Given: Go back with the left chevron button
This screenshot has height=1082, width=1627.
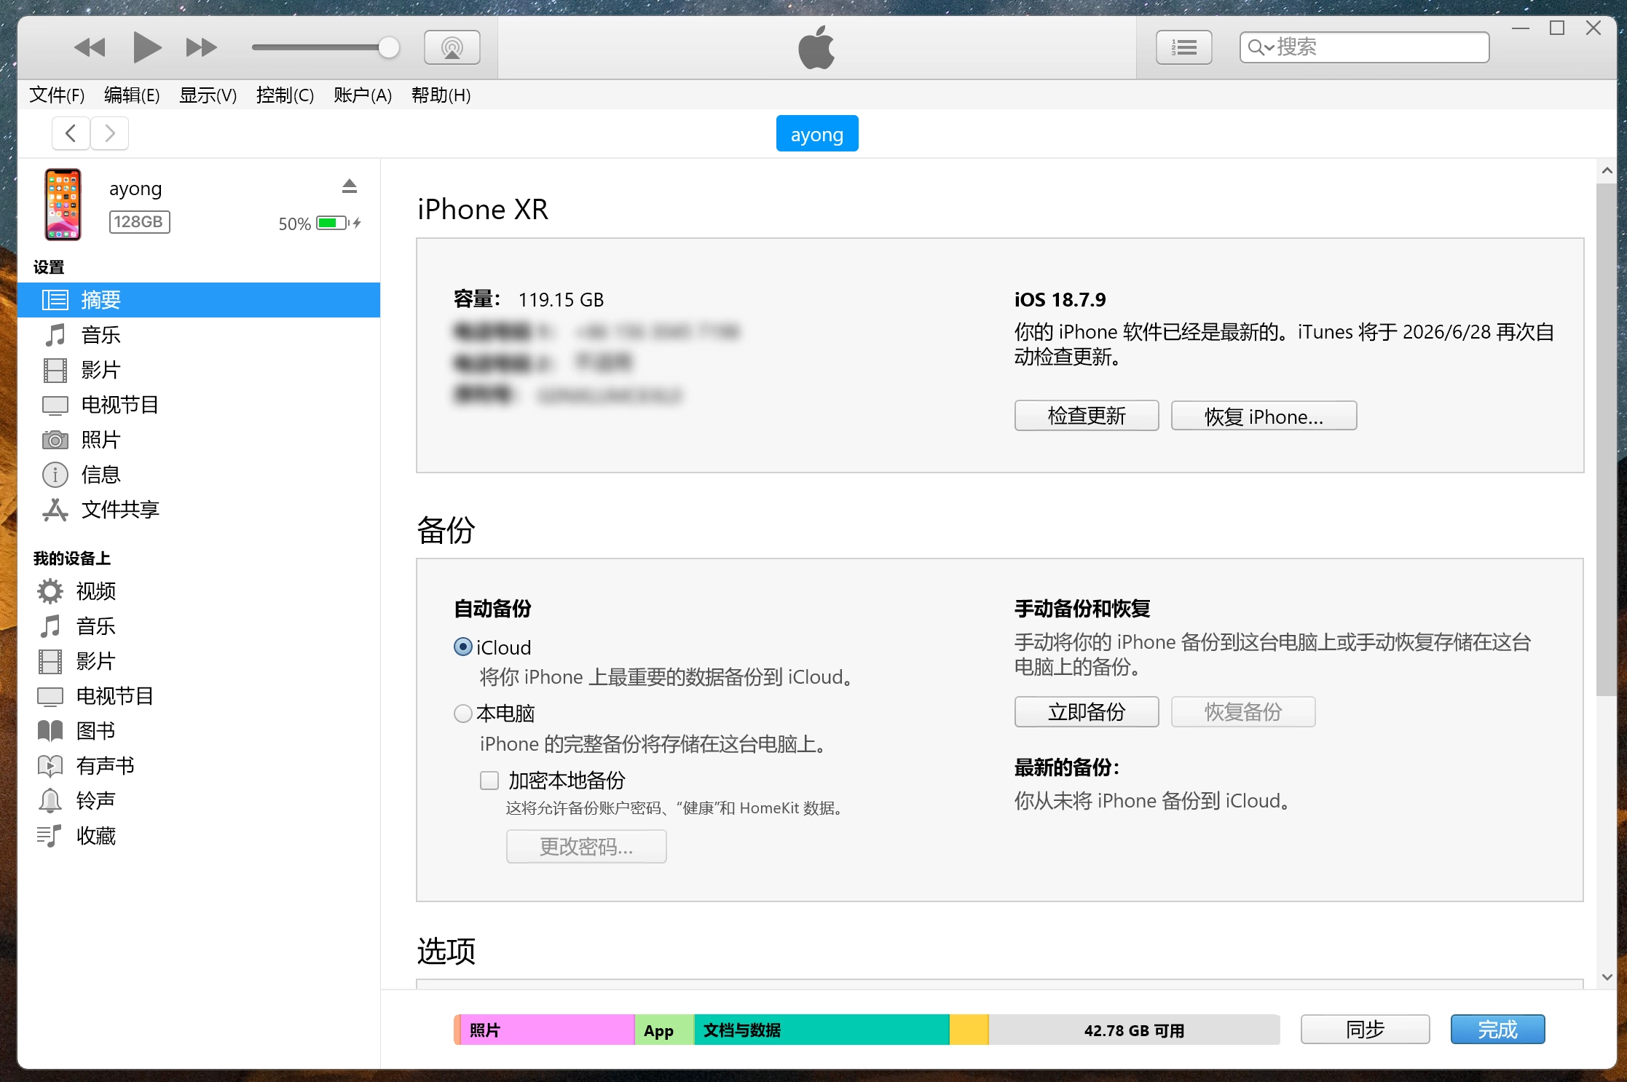Looking at the screenshot, I should click(71, 133).
